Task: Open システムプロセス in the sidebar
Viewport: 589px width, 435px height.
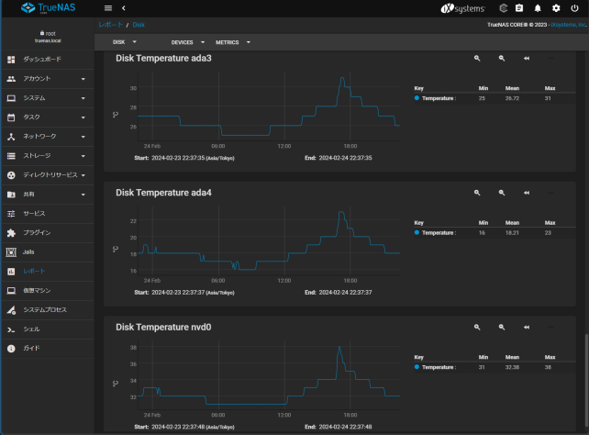Action: (x=48, y=310)
